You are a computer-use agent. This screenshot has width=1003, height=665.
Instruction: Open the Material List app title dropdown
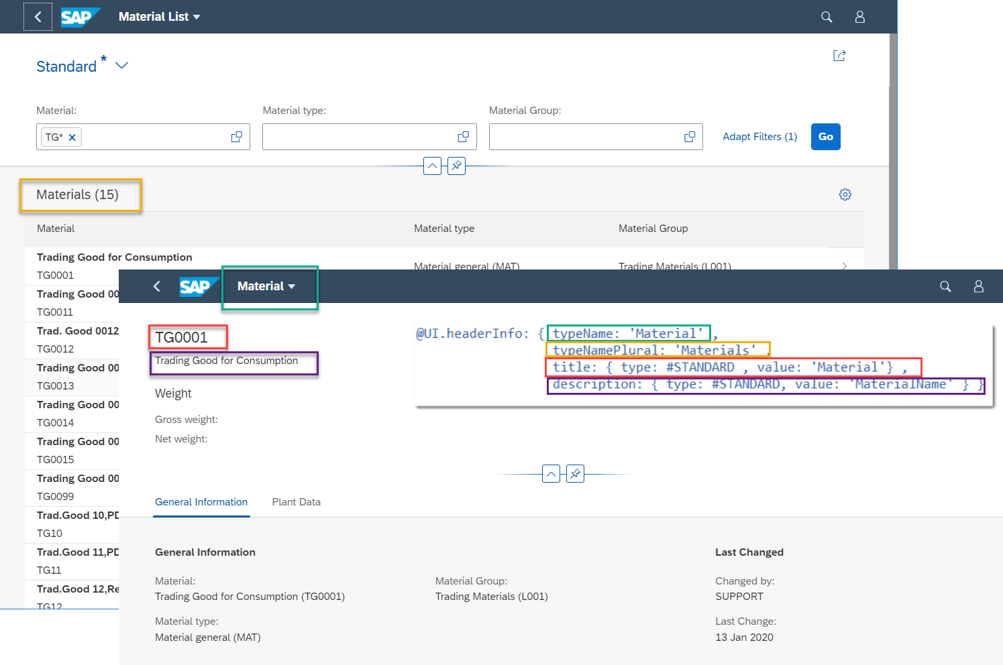pos(159,17)
